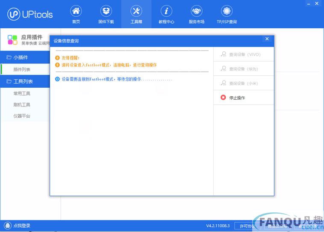Click the UPtools logo
The width and height of the screenshot is (324, 232).
pos(30,14)
